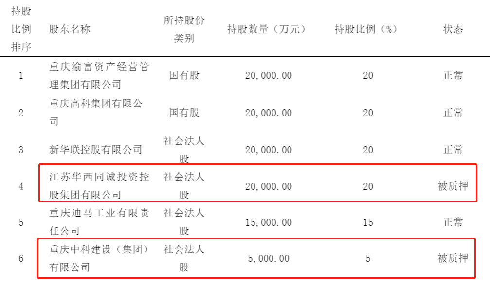Select the 所持股份类别 header cell

coord(184,29)
